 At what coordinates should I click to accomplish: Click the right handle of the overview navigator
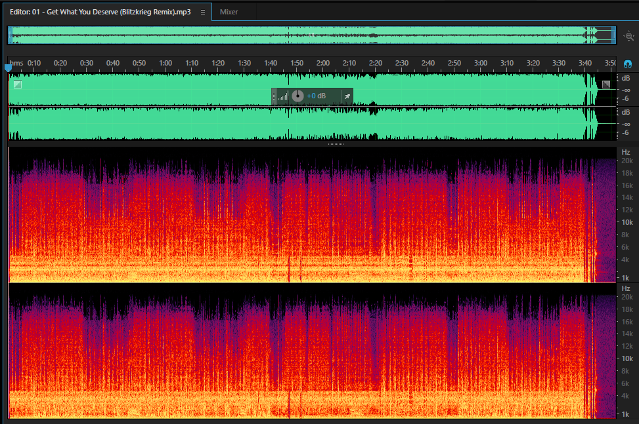613,35
